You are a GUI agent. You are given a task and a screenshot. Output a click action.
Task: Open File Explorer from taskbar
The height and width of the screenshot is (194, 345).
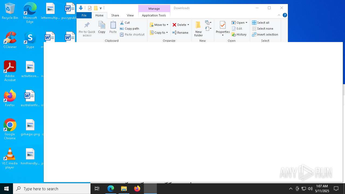[x=124, y=189]
